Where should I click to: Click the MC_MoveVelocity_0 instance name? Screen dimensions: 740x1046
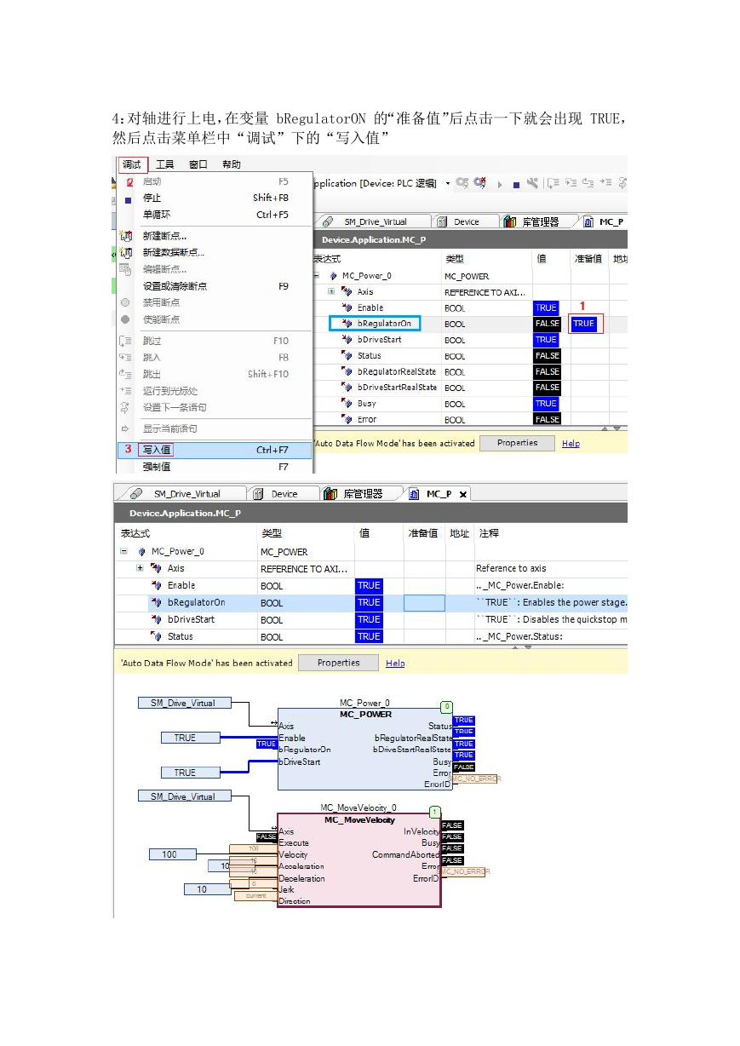tap(359, 807)
